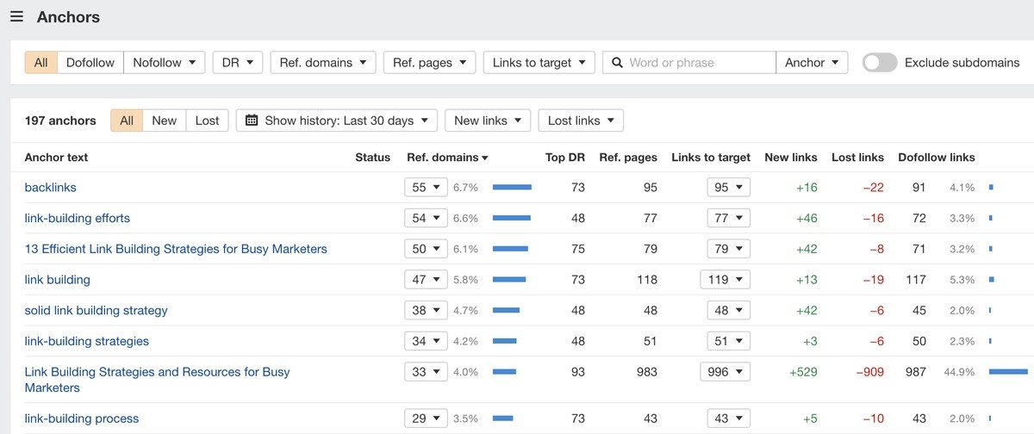This screenshot has width=1034, height=434.
Task: Open the Ref. domains filter dropdown
Action: 323,63
